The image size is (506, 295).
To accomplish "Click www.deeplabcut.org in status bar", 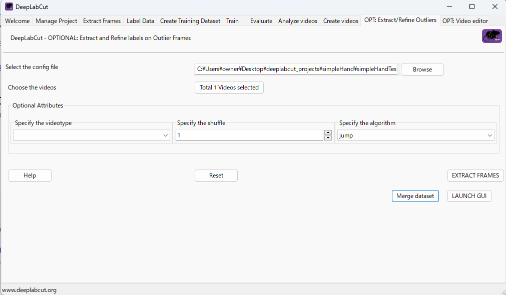I will pos(29,290).
